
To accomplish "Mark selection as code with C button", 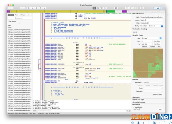I will 37,8.
